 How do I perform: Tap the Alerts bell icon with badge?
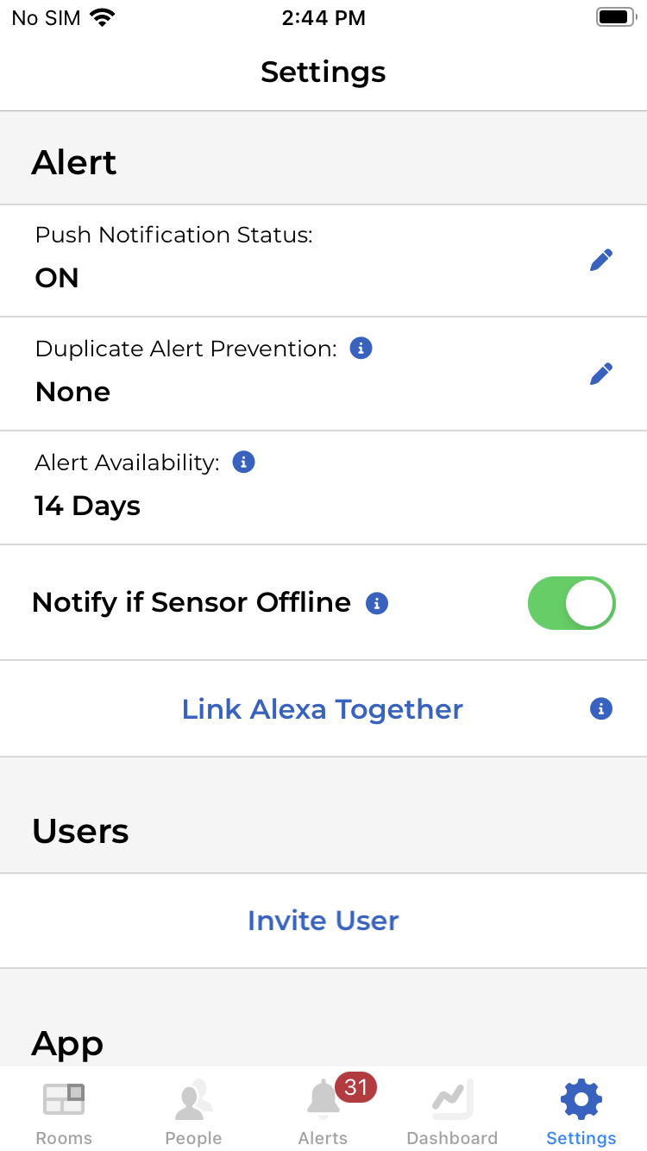(323, 1099)
